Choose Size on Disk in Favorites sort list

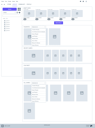39,41
